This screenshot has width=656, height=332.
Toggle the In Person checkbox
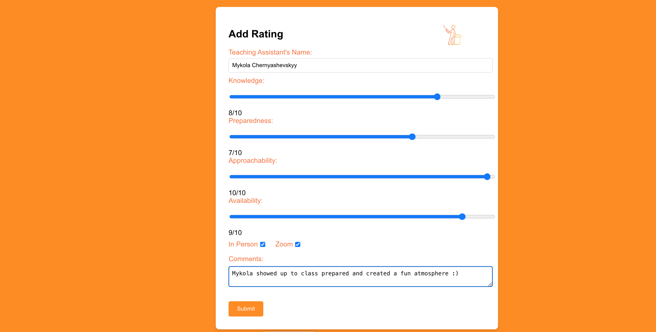click(x=263, y=245)
